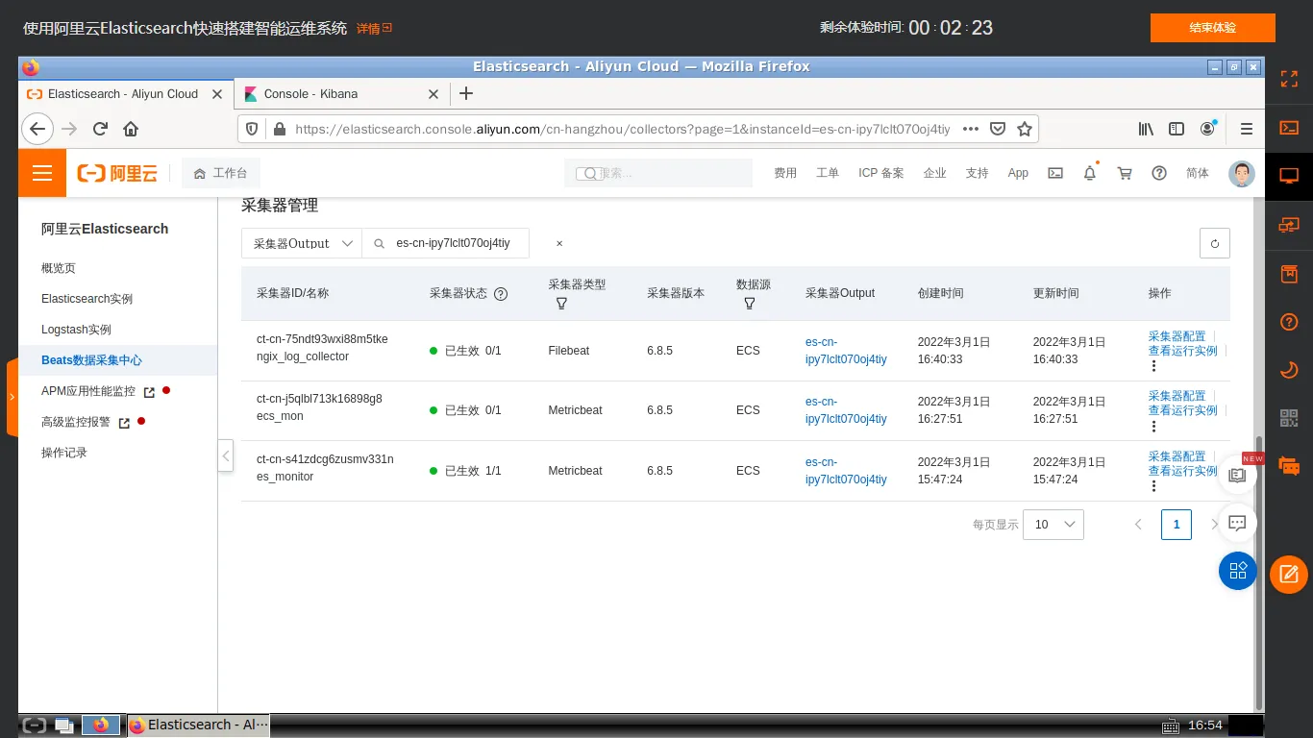This screenshot has width=1313, height=738.
Task: Open page actions three-dot menu
Action: pyautogui.click(x=971, y=129)
